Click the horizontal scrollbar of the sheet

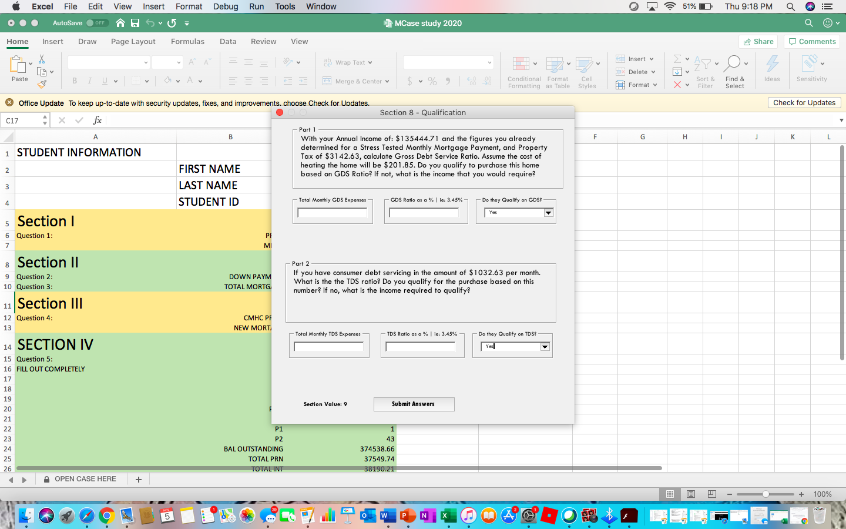tap(339, 468)
